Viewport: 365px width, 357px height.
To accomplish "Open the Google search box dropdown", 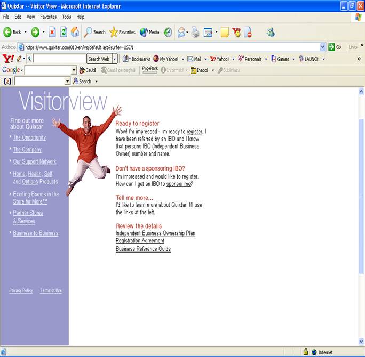I will click(x=74, y=70).
